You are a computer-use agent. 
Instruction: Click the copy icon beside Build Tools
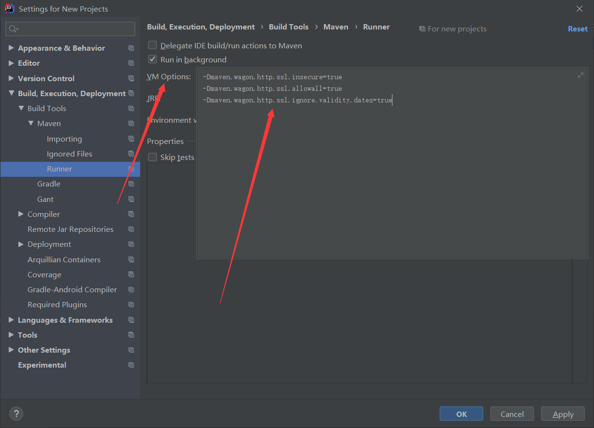click(x=131, y=109)
